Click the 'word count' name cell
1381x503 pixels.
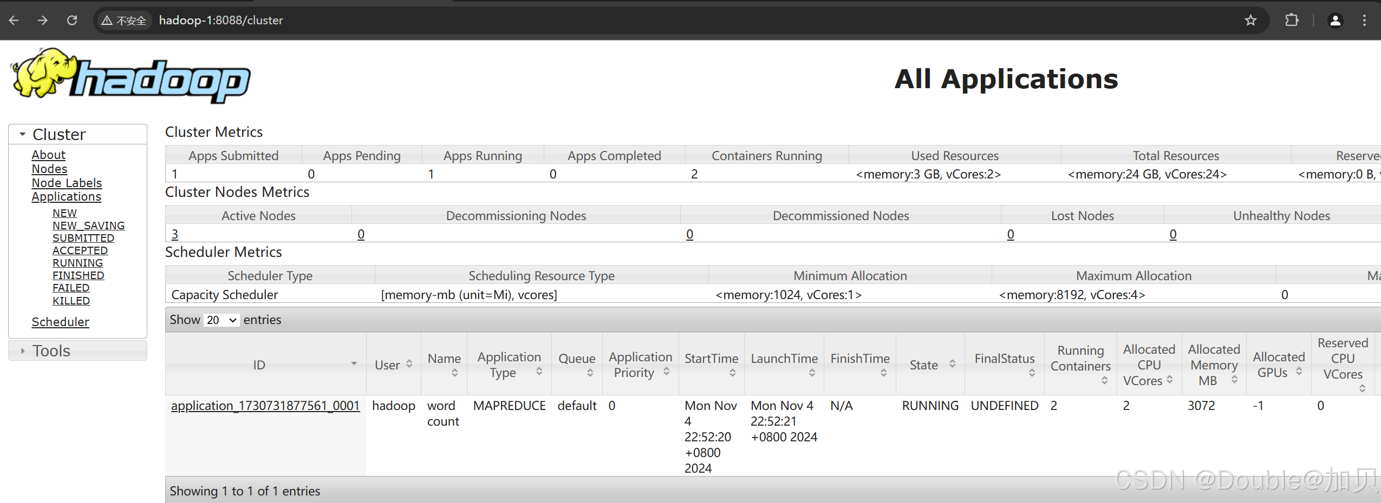[443, 414]
